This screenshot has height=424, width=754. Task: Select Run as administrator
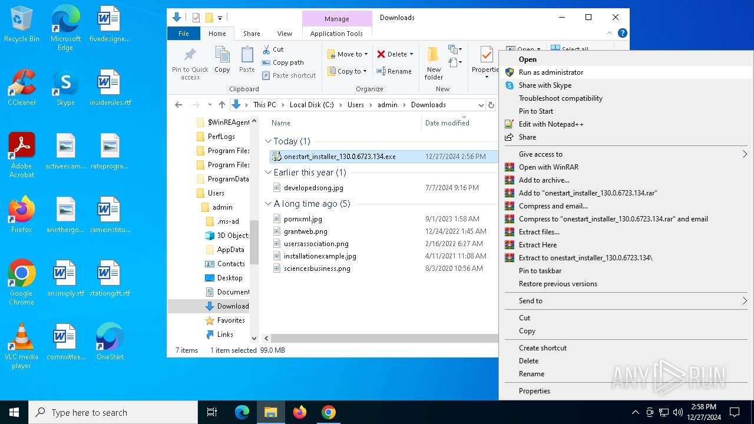[x=626, y=72]
